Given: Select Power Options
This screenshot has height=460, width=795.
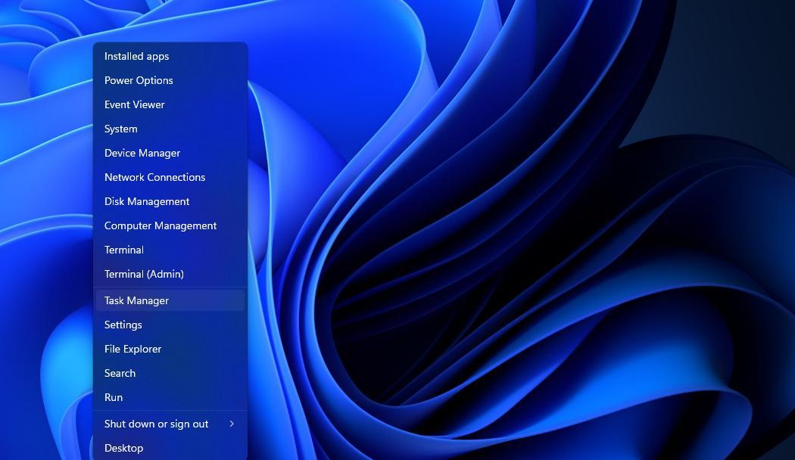Looking at the screenshot, I should pos(170,80).
